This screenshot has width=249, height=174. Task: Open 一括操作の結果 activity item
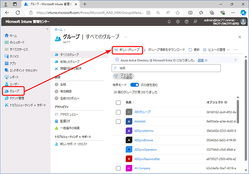pos(67,128)
